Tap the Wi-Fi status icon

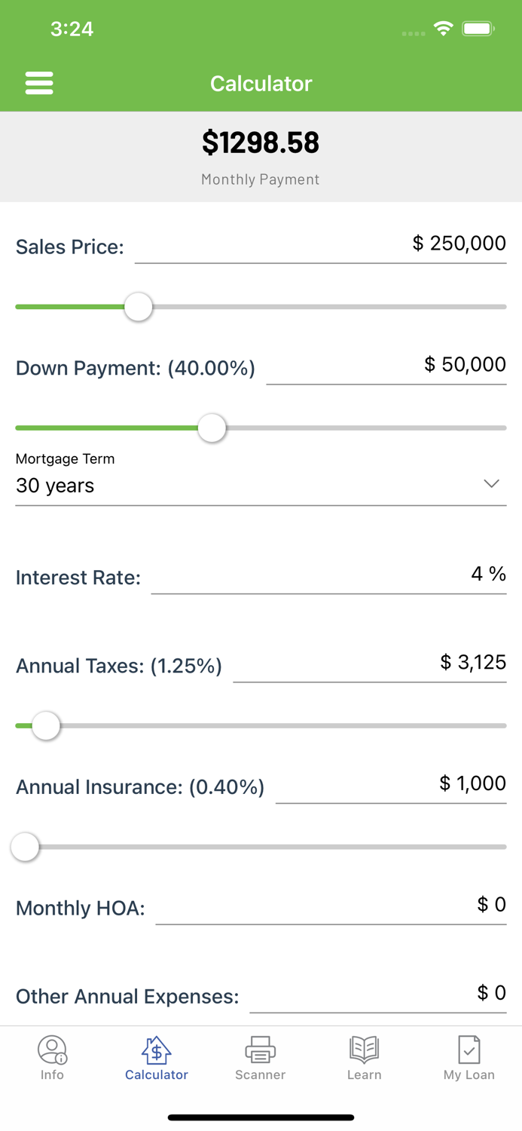(x=444, y=28)
